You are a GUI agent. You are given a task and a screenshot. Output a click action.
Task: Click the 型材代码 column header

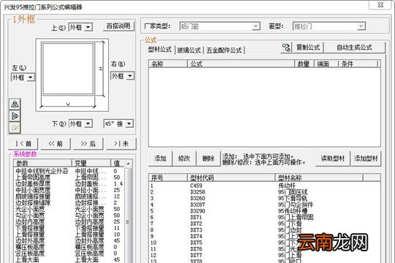coord(231,178)
